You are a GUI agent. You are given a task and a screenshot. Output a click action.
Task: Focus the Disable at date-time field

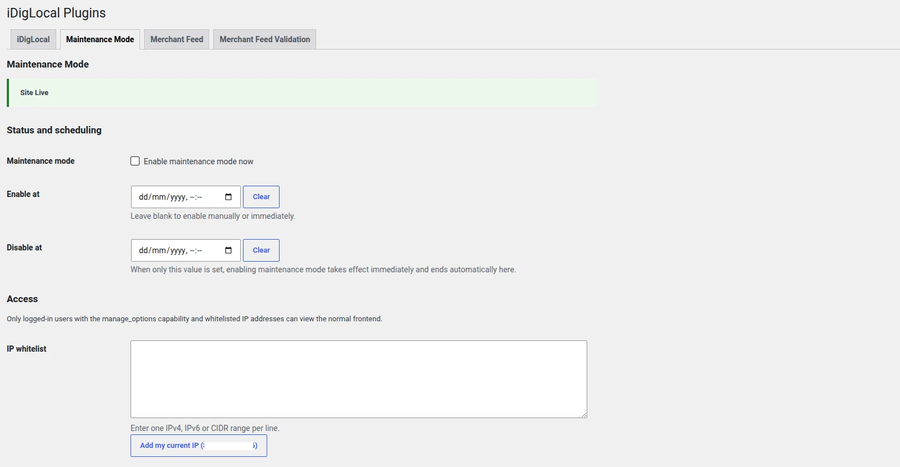pos(186,250)
